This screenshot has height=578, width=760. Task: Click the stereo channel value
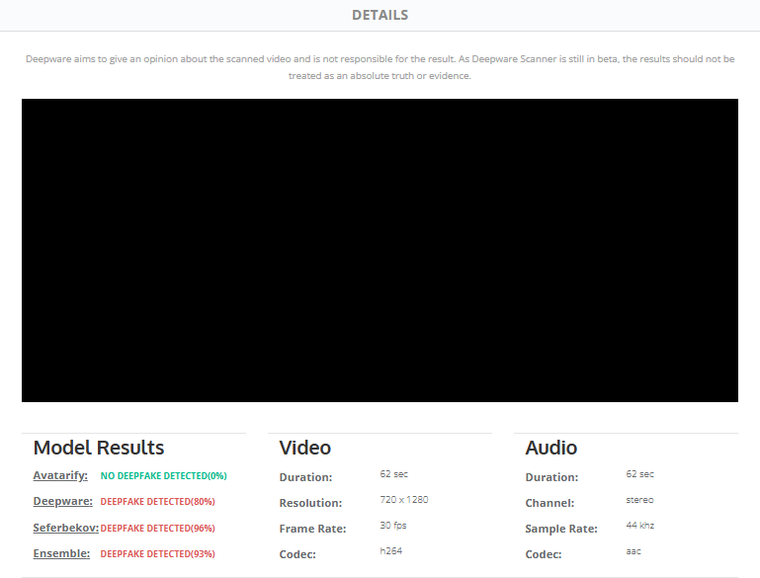[639, 500]
